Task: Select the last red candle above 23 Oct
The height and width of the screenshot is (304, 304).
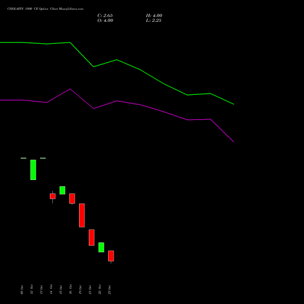Action: point(111,256)
